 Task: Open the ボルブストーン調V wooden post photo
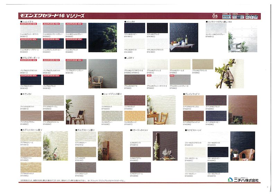point(110,146)
